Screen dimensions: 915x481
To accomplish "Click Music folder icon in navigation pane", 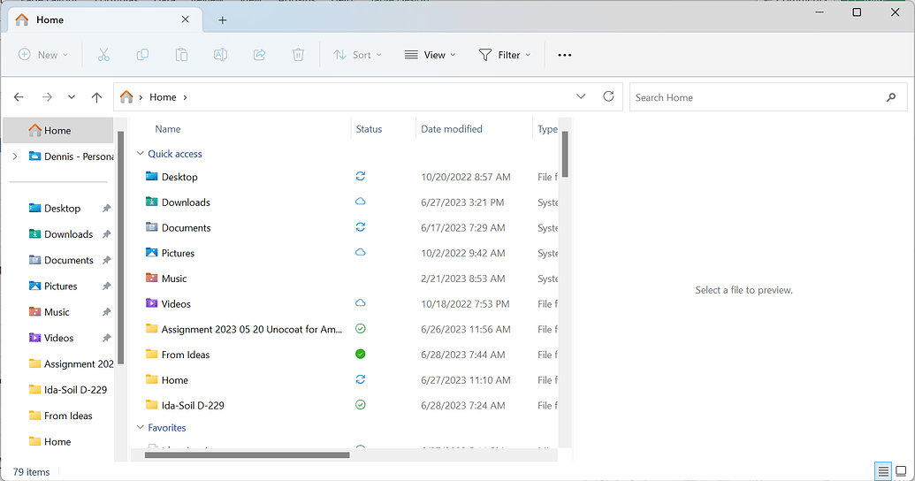I will tap(35, 312).
